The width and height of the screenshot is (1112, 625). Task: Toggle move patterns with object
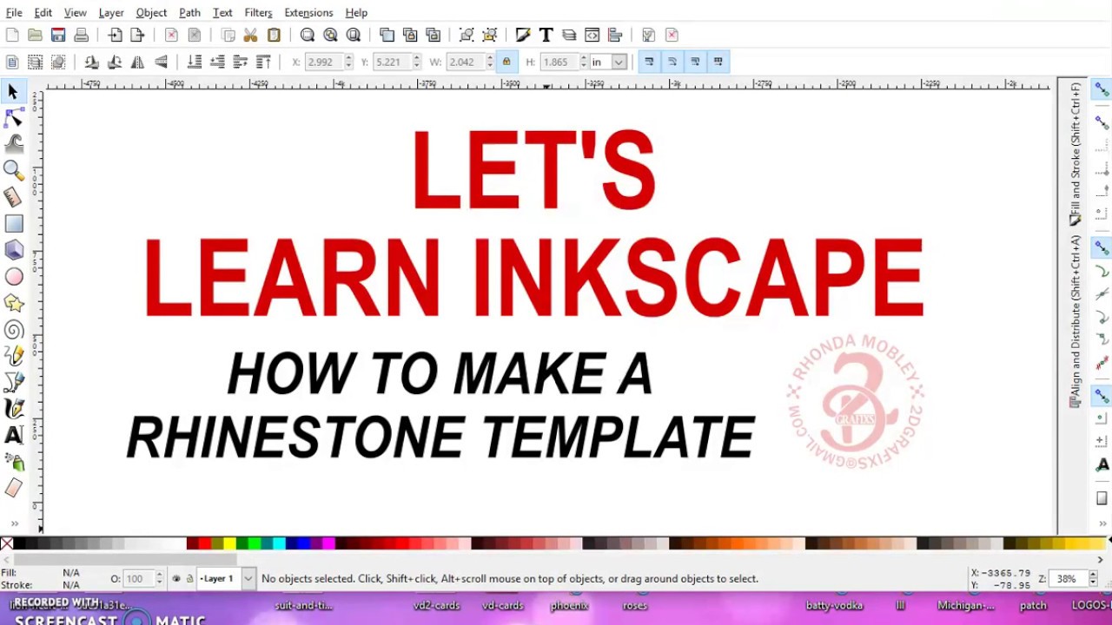(718, 62)
